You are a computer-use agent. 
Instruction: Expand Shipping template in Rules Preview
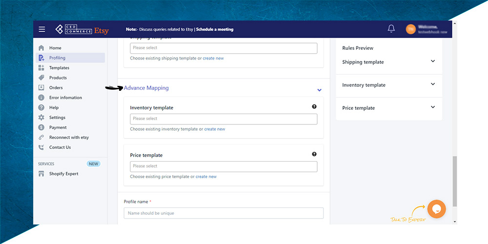432,61
